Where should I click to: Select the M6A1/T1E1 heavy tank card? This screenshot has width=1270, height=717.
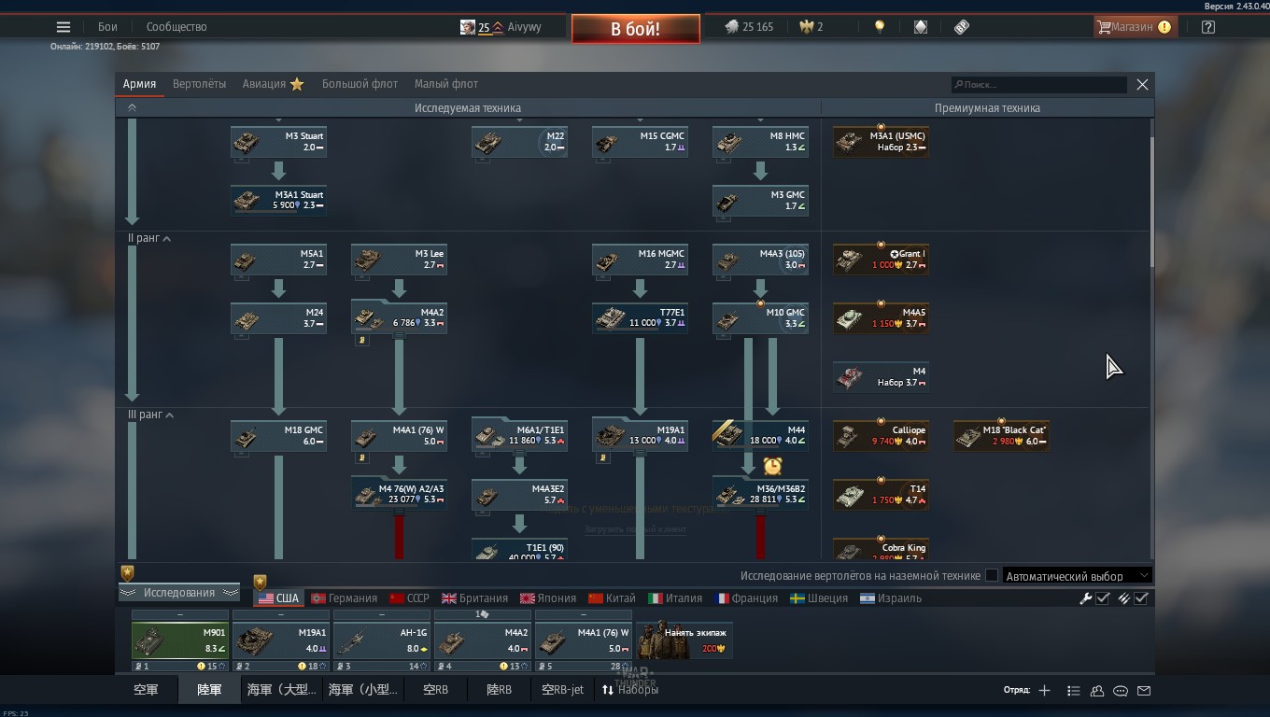click(x=519, y=436)
